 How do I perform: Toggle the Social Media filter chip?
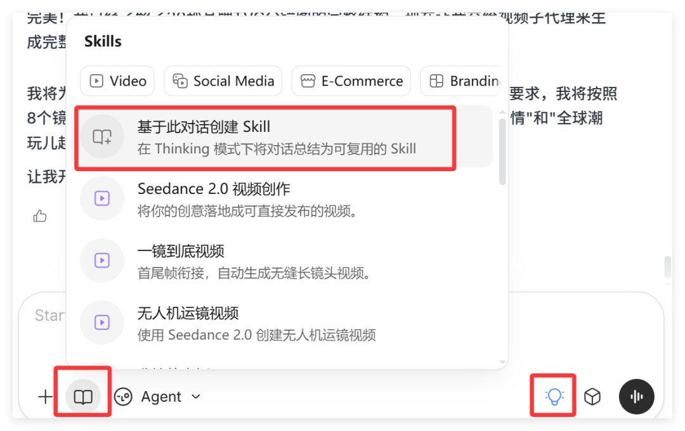click(x=222, y=80)
